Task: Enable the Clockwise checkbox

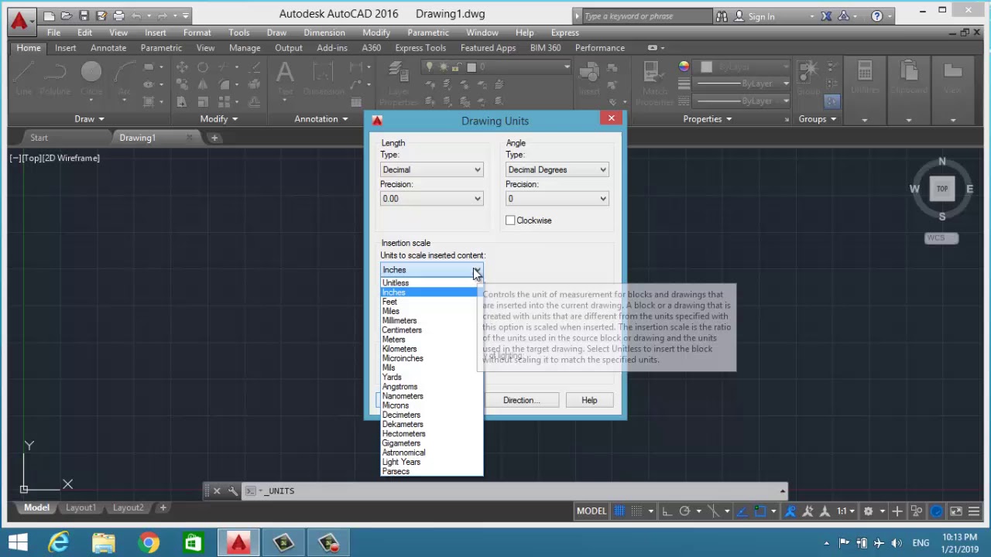Action: pos(510,220)
